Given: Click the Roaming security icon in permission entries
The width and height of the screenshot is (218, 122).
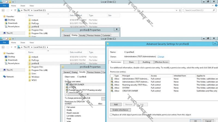Looking at the screenshot, I should (112, 85).
